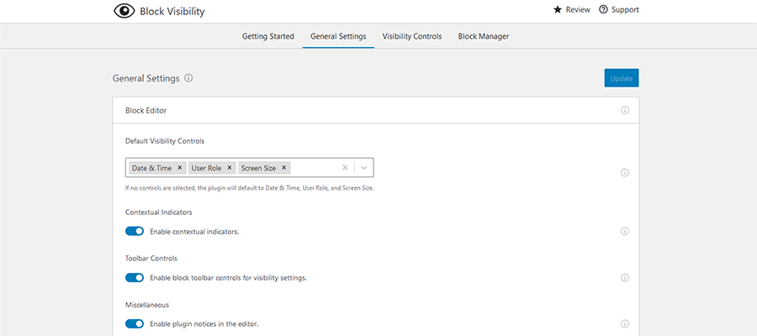The image size is (757, 336).
Task: Turn off plugin notices in the editor
Action: [x=135, y=323]
